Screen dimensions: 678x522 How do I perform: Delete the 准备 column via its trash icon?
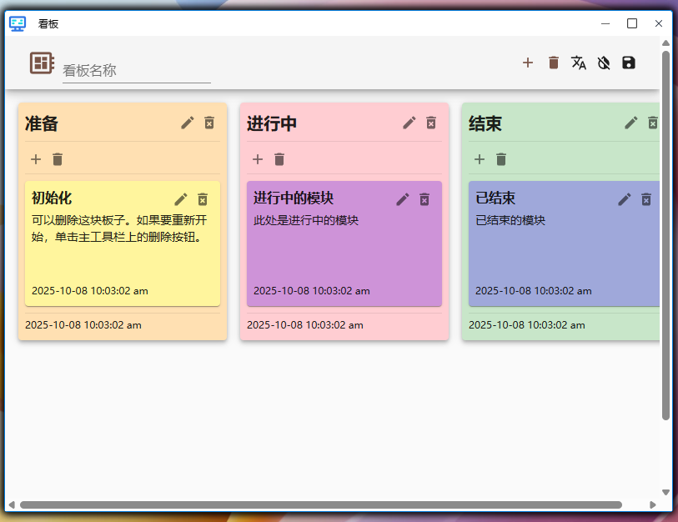(x=209, y=123)
